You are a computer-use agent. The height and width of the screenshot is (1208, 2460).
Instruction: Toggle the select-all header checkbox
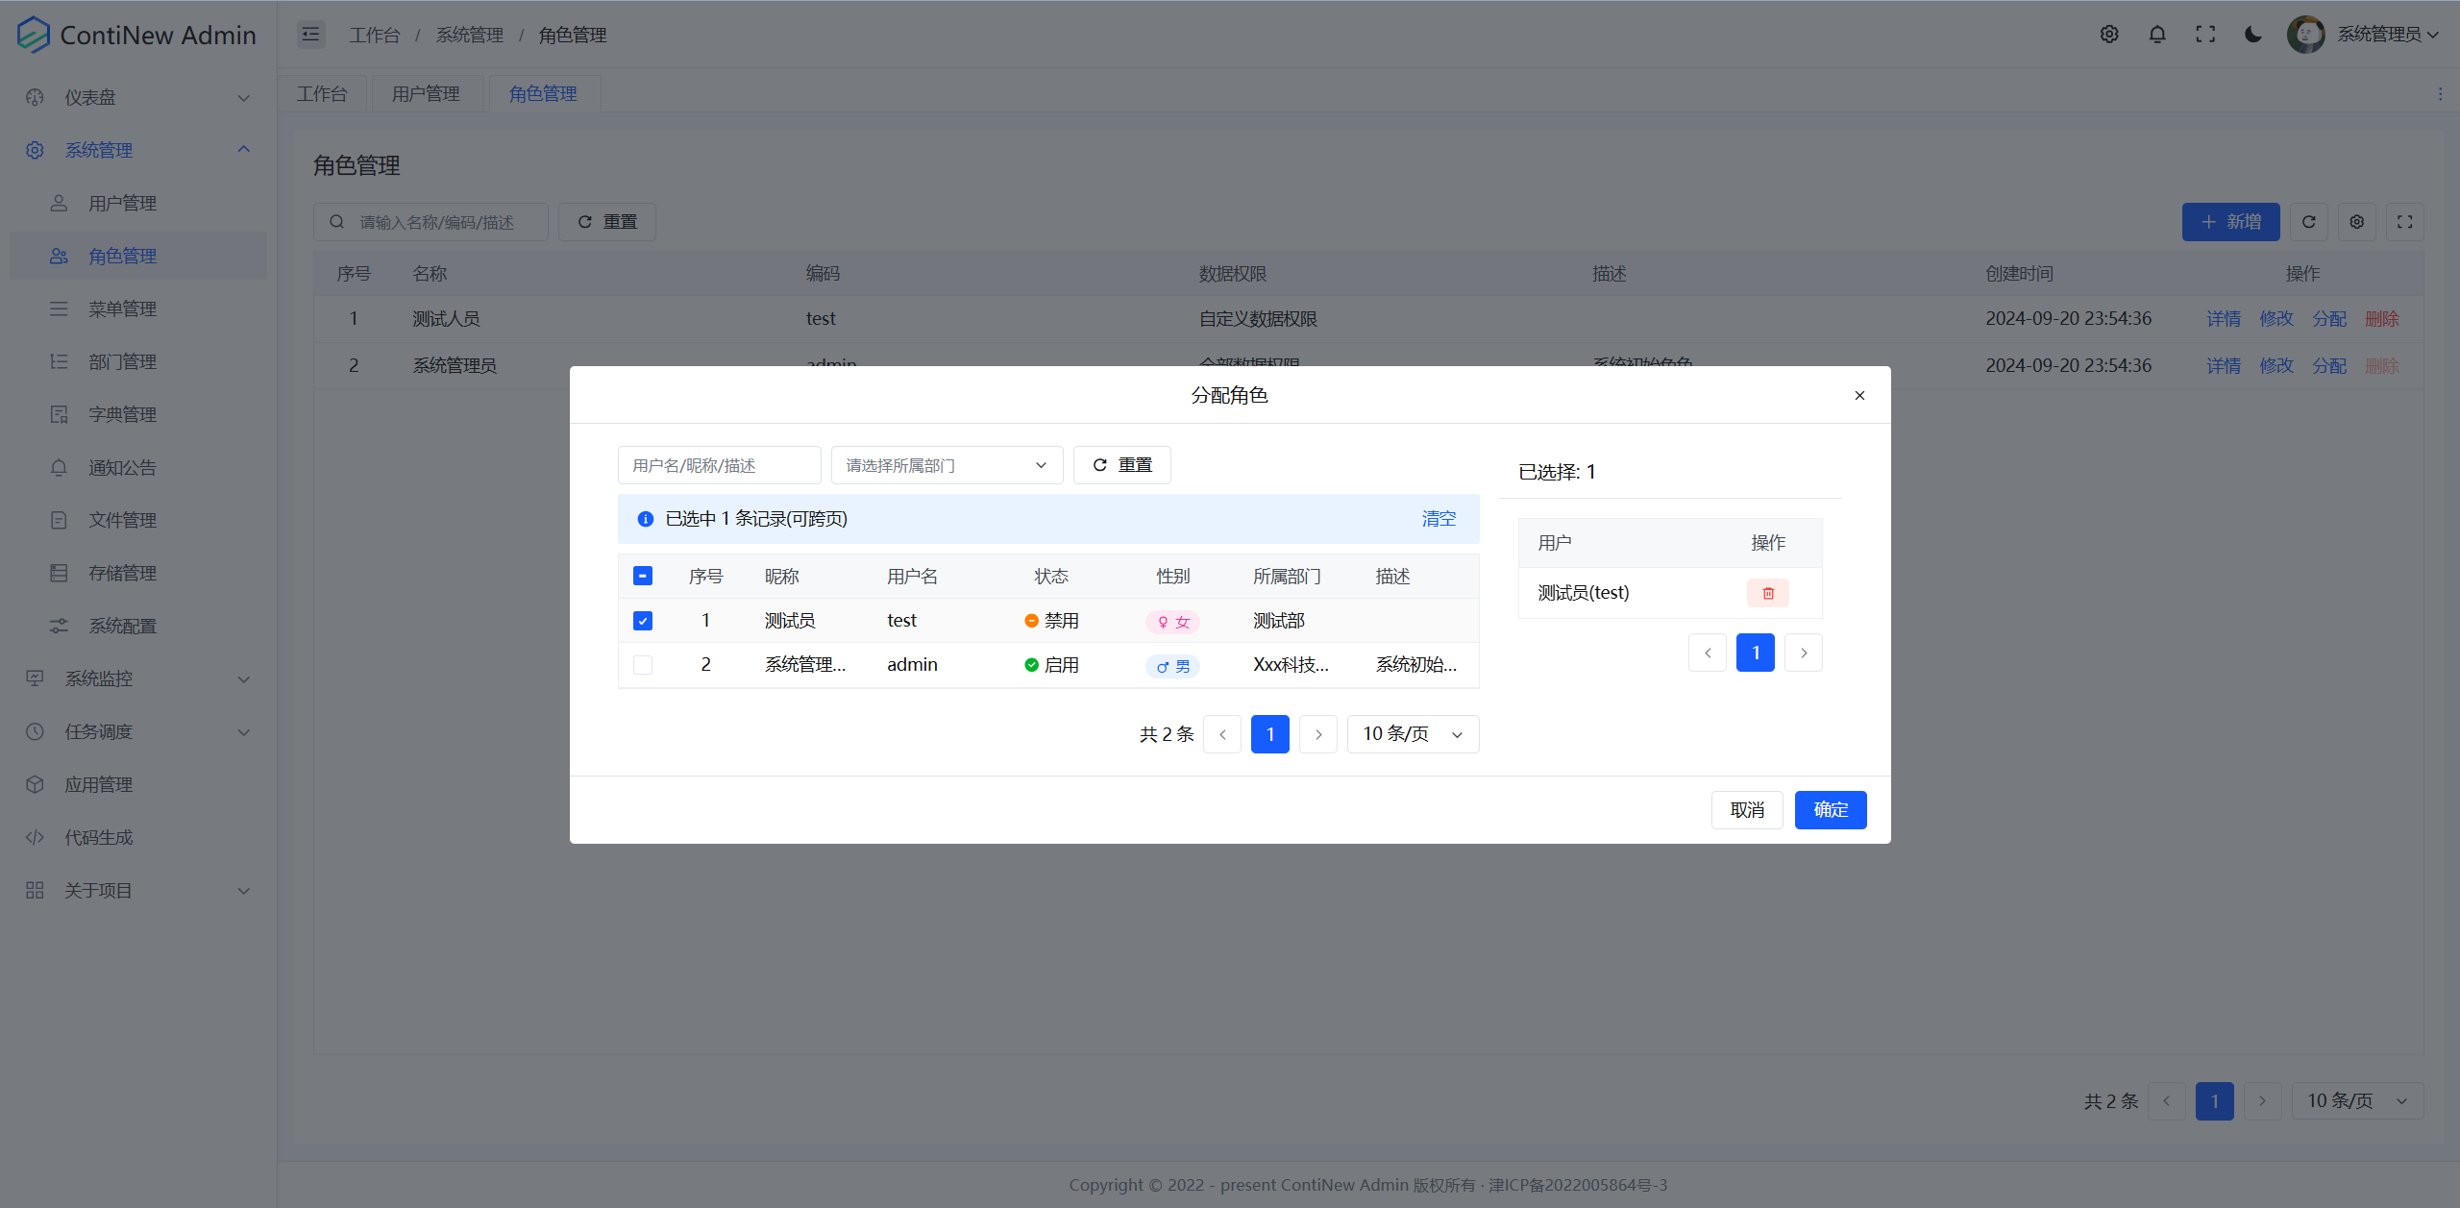click(643, 576)
